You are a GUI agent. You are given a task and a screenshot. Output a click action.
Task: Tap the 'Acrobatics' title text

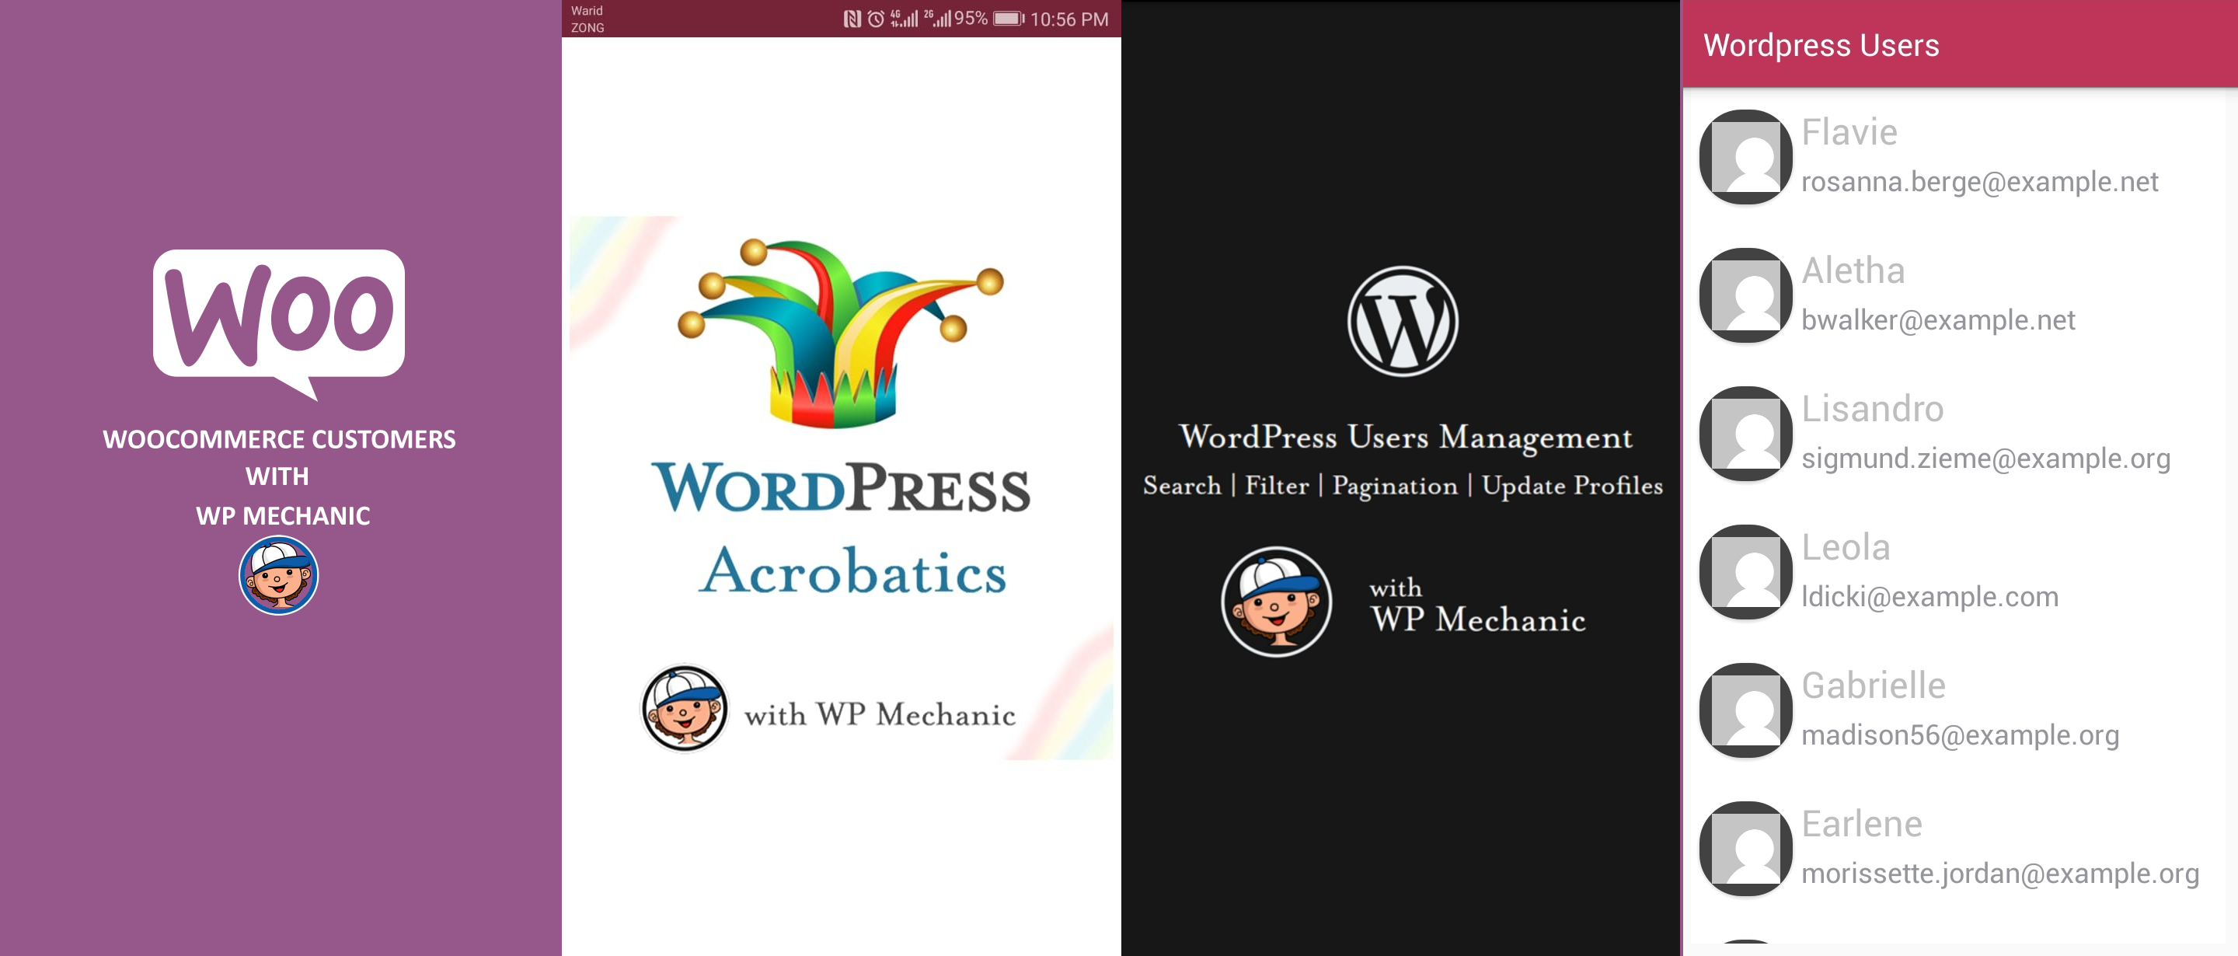tap(852, 571)
